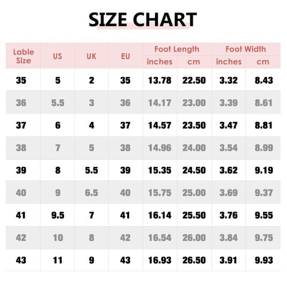287x287 pixels.
Task: Click the 15.35 inches cell
Action: (x=160, y=170)
